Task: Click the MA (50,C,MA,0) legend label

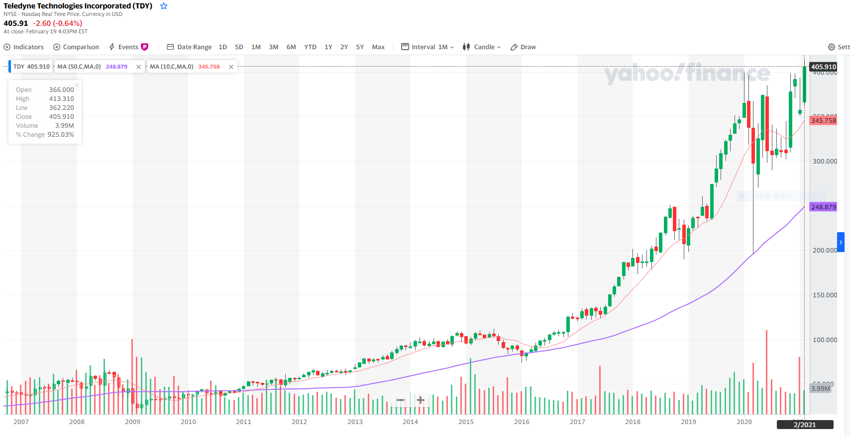Action: 79,67
